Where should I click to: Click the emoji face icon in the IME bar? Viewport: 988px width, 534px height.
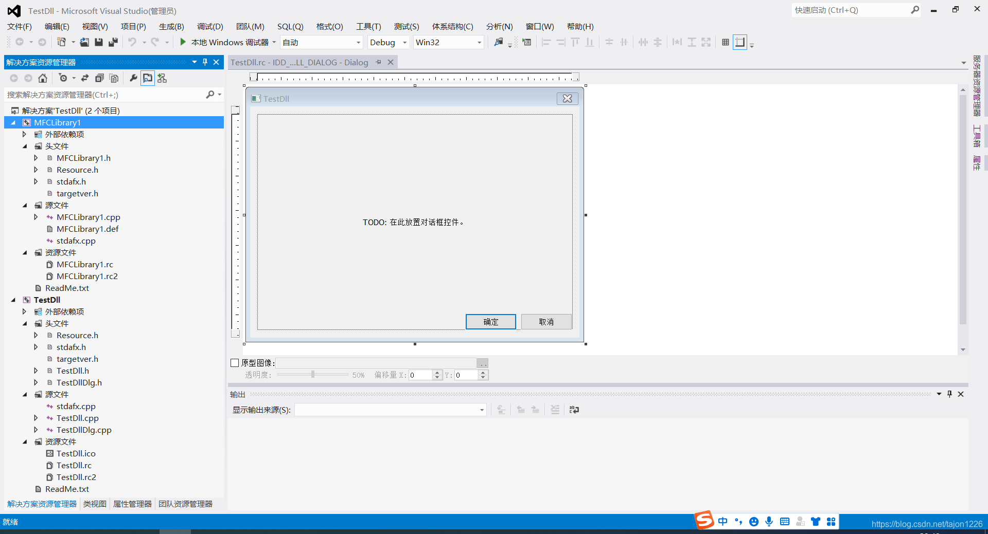(x=754, y=522)
